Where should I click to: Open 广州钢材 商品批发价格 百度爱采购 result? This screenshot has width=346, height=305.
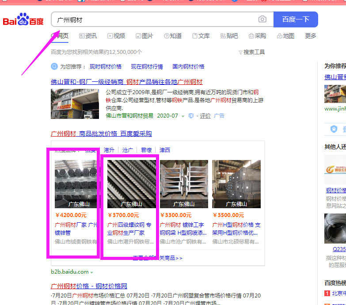pos(101,133)
